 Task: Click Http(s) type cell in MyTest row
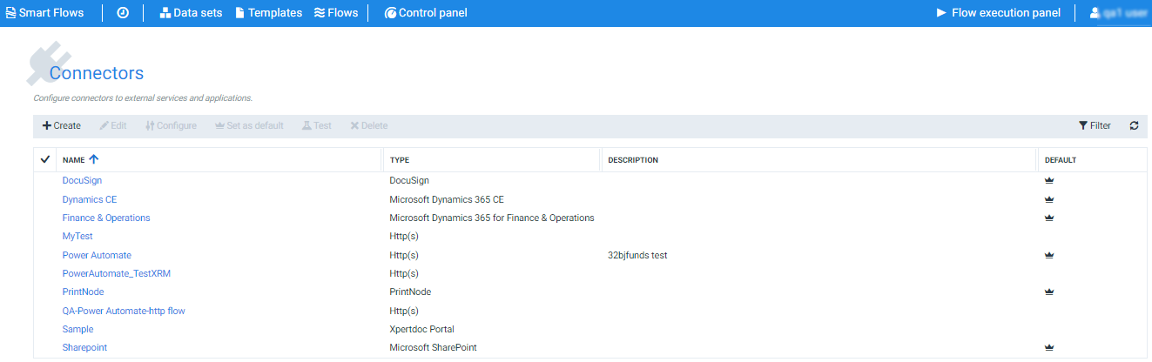pos(404,236)
